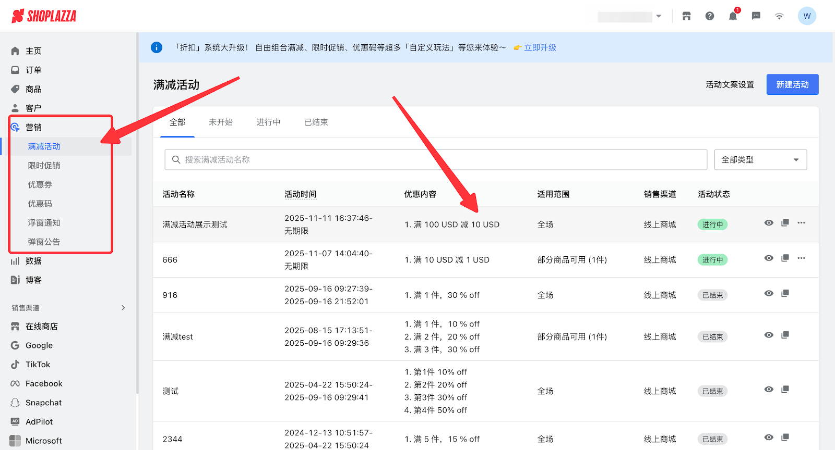Select 限时促销 in the marketing menu
This screenshot has width=835, height=450.
point(44,166)
